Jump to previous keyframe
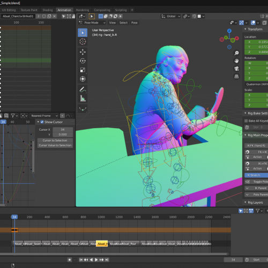Viewport: 268px width, 268px height. tap(86, 259)
